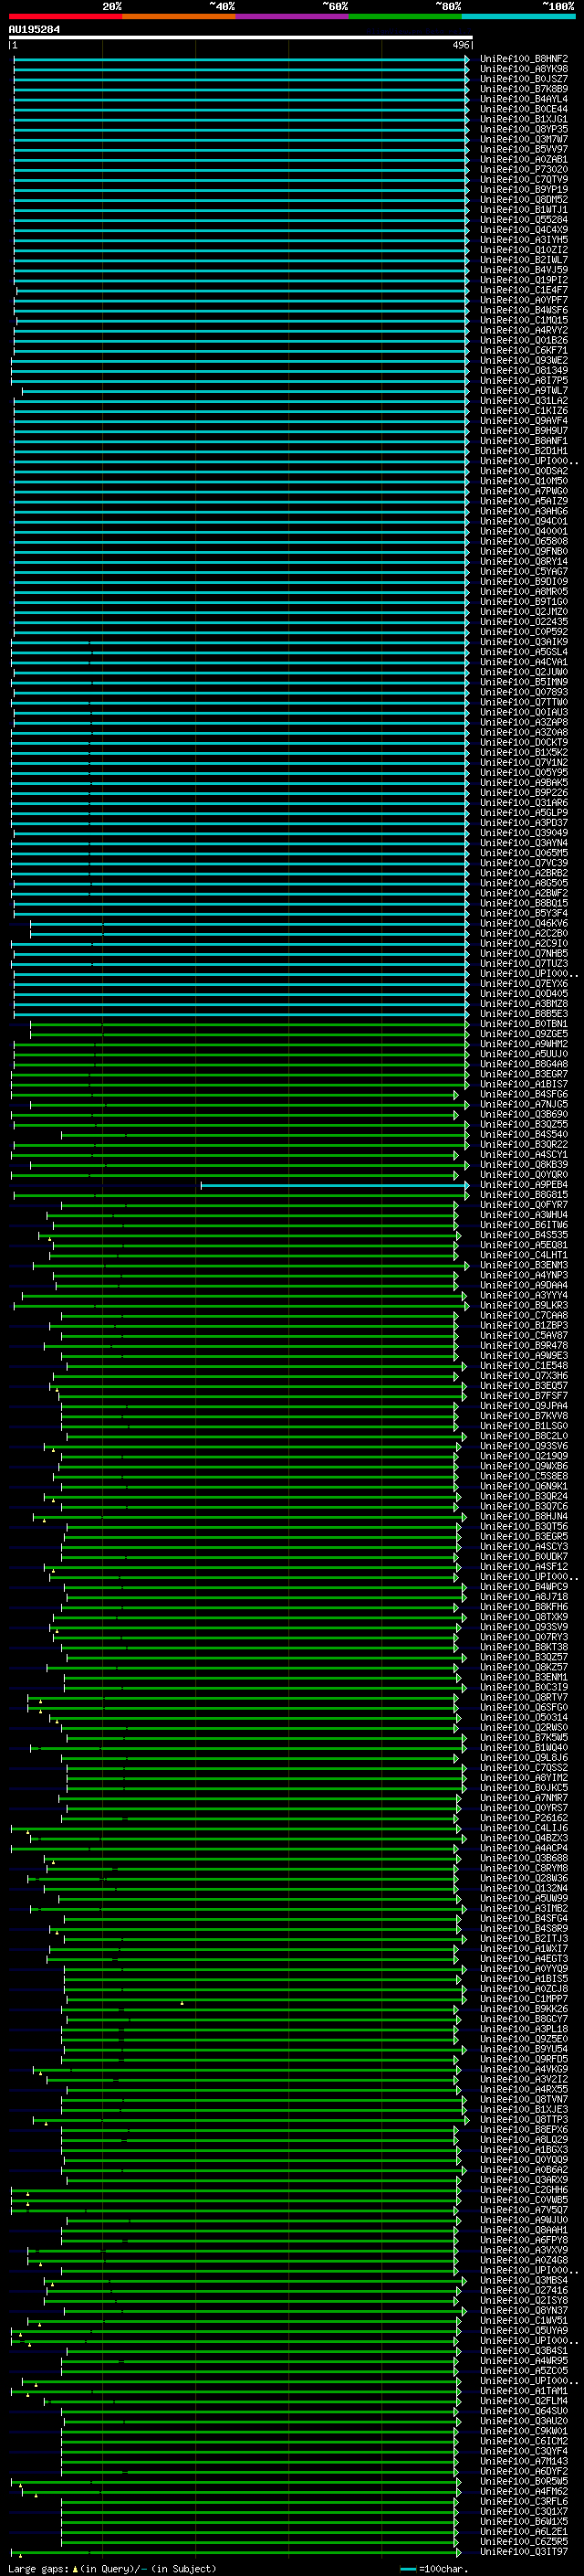584x2576 pixels.
Task: Open hit UniRef100_P73020
Action: tap(523, 170)
